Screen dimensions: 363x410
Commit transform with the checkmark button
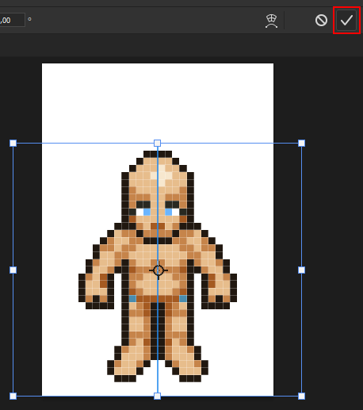[x=346, y=20]
